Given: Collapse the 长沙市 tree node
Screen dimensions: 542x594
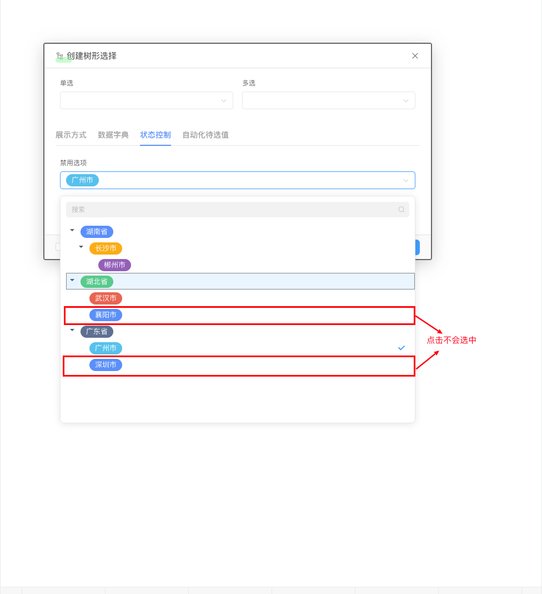Looking at the screenshot, I should click(81, 247).
